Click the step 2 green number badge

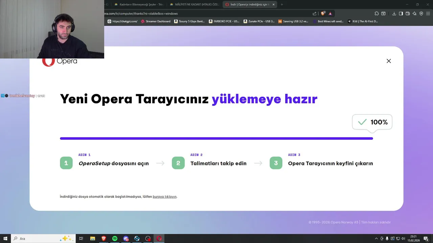178,163
